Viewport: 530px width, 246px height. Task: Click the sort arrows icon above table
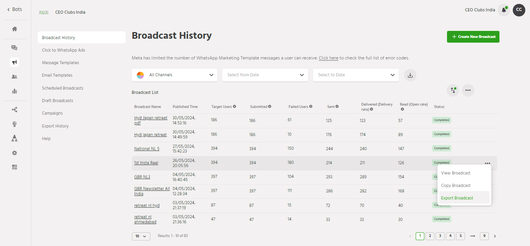point(453,90)
